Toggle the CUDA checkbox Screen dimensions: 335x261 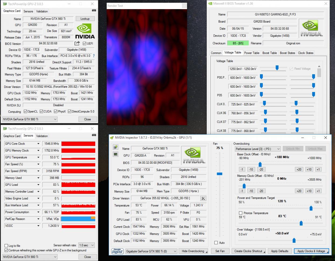click(x=41, y=111)
